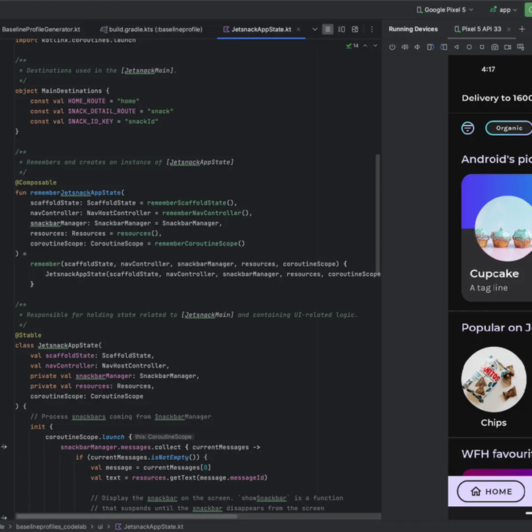Click the emulator volume down icon
The image size is (532, 532).
pos(417,47)
